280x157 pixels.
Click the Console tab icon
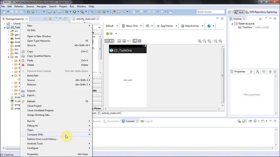click(123, 121)
